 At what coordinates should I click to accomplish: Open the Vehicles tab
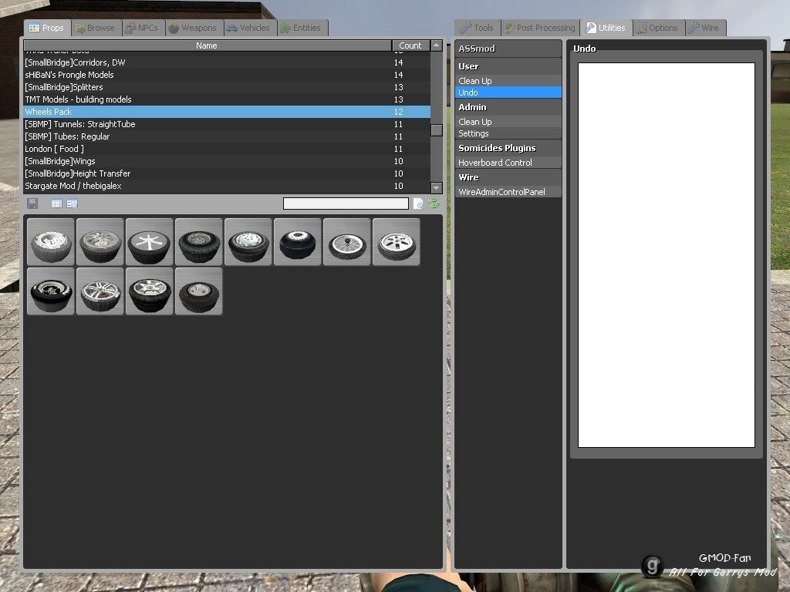(x=249, y=28)
